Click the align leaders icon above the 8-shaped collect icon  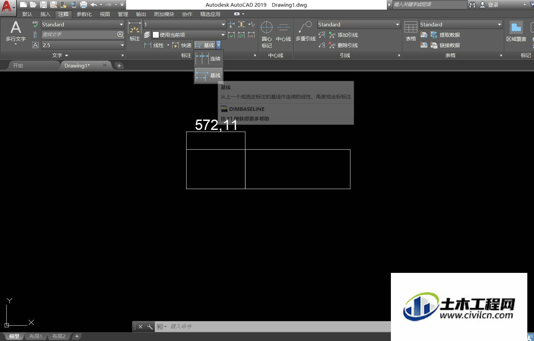click(x=322, y=35)
